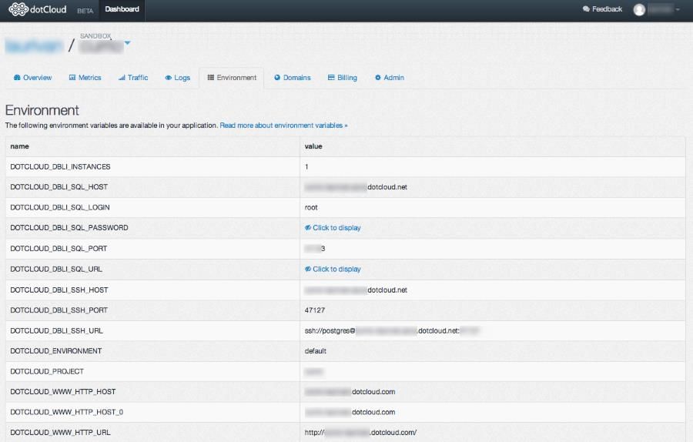The height and width of the screenshot is (442, 693).
Task: Click the HTTP_HOST dotcloud.com value
Action: click(x=350, y=392)
